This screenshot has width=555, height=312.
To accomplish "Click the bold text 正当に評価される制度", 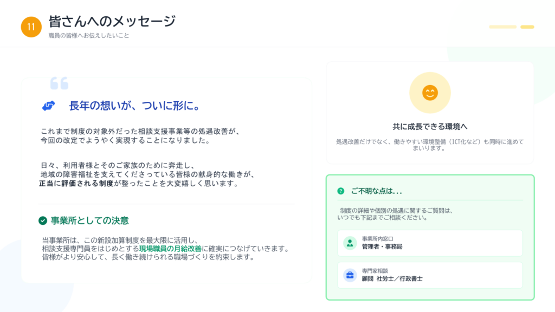I will [x=76, y=184].
